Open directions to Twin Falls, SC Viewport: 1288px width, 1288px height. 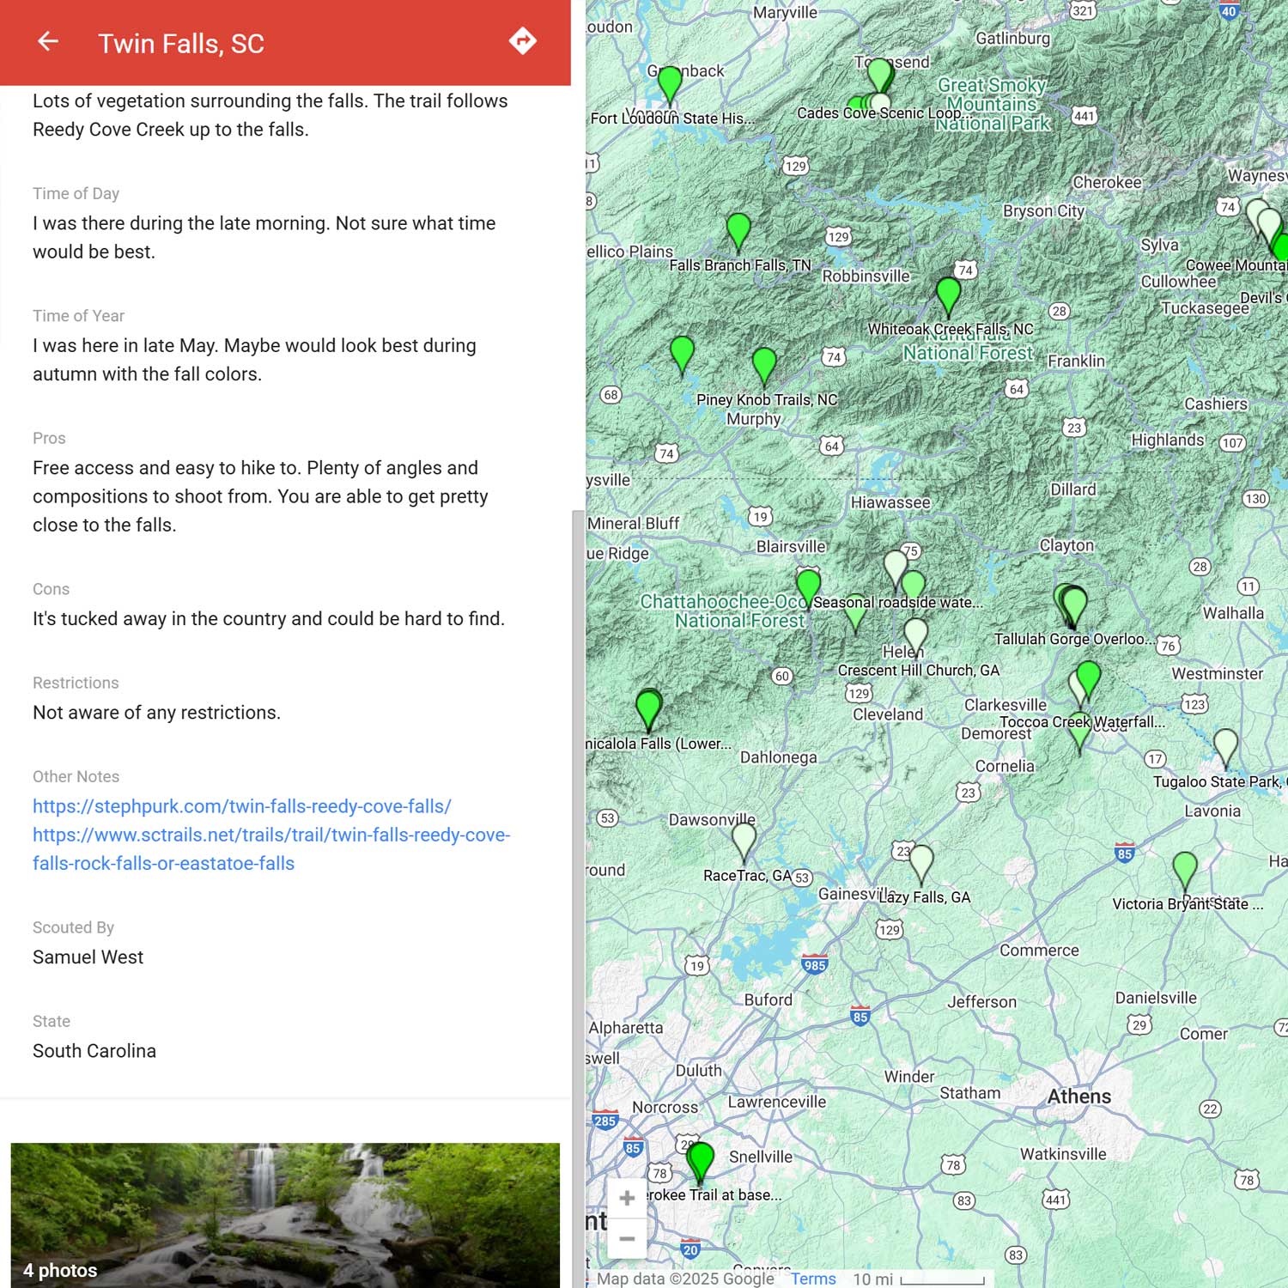[x=522, y=41]
